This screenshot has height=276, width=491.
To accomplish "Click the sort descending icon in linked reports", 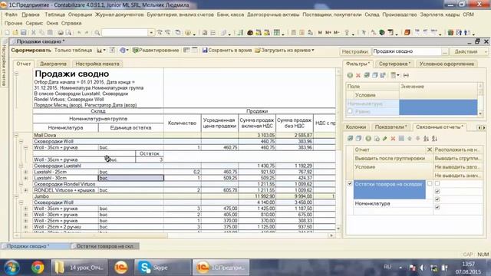I will click(x=434, y=139).
